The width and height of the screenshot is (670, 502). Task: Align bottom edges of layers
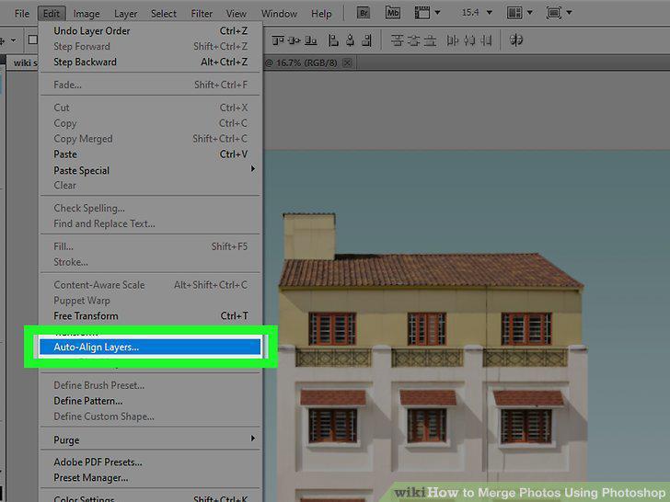pos(311,40)
